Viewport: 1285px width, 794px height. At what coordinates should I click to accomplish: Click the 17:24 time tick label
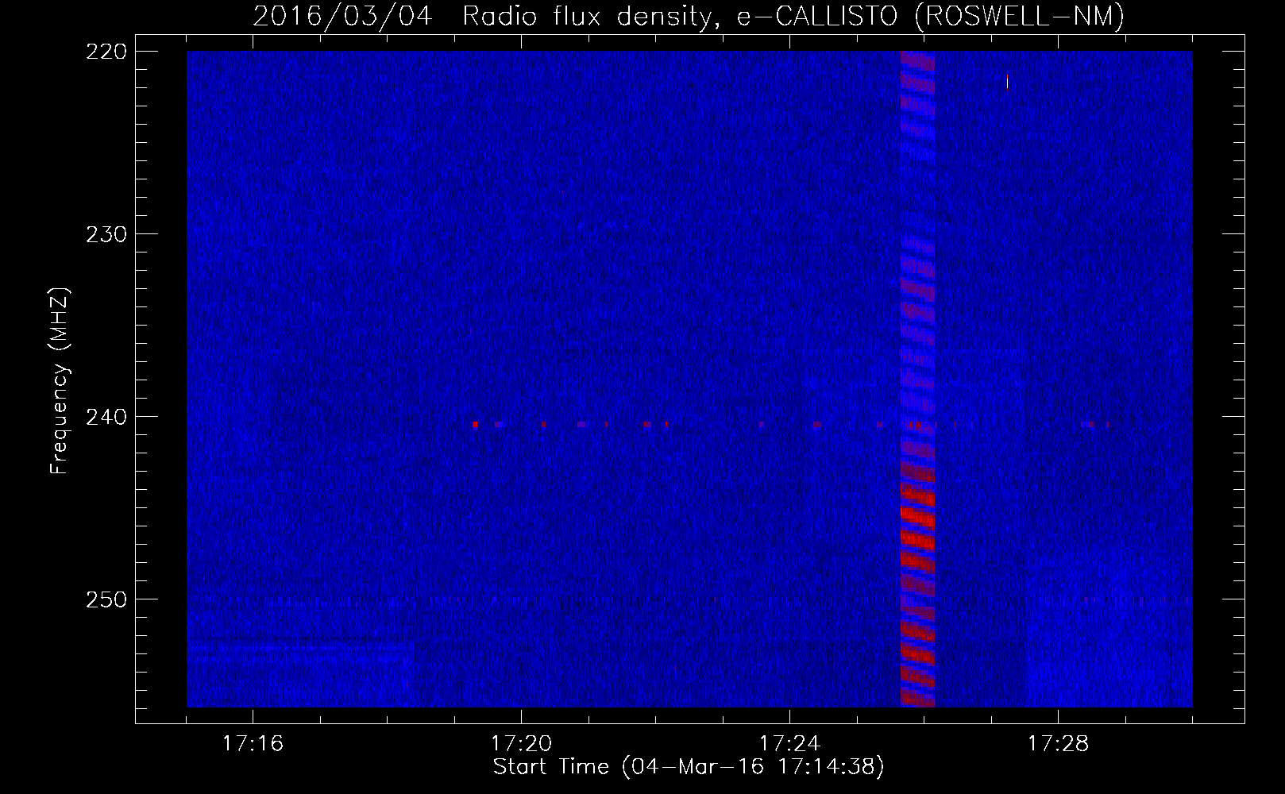tap(789, 744)
